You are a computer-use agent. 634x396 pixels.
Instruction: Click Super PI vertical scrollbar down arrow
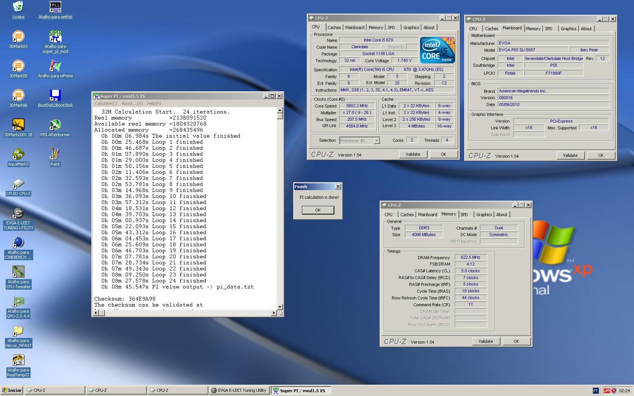tap(280, 307)
